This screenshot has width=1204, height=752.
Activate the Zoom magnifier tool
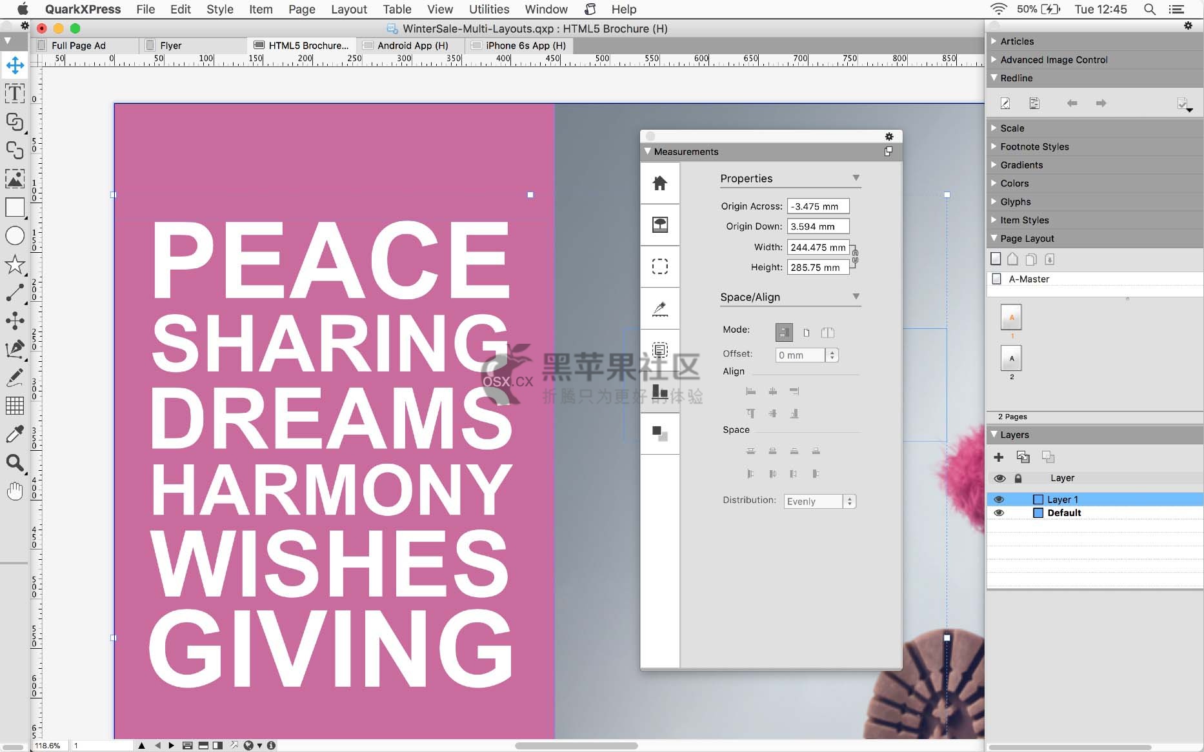(x=15, y=462)
